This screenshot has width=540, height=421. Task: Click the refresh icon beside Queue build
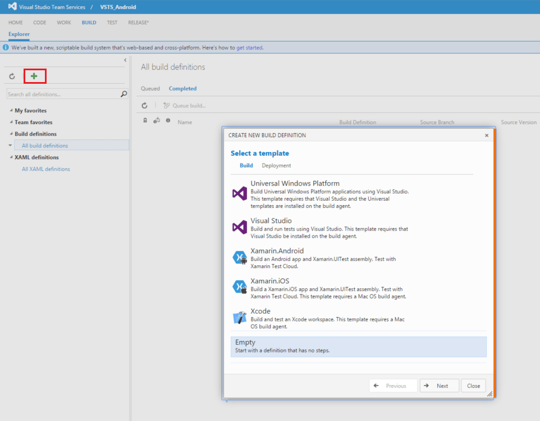pos(145,106)
